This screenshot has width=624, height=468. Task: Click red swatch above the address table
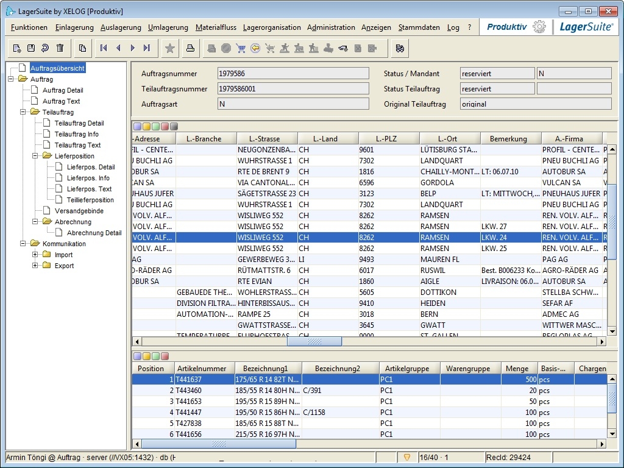(x=165, y=127)
